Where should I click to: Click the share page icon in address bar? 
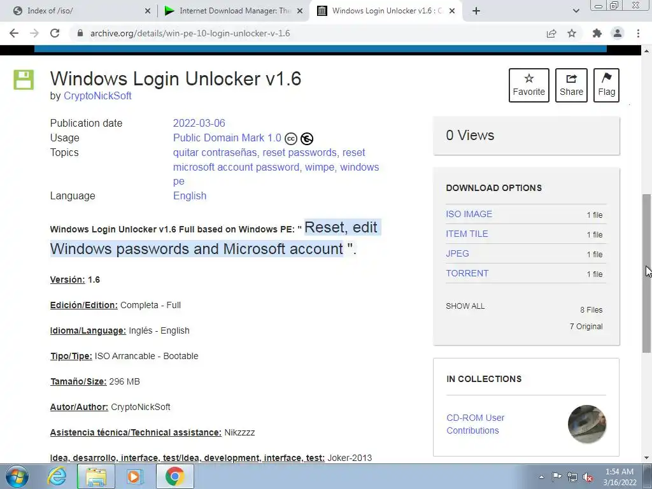click(x=551, y=33)
